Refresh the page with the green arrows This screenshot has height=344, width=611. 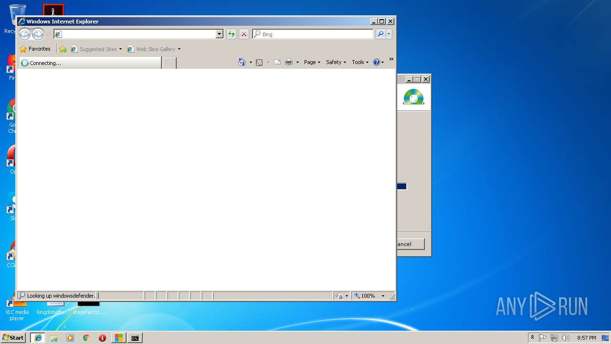point(232,34)
